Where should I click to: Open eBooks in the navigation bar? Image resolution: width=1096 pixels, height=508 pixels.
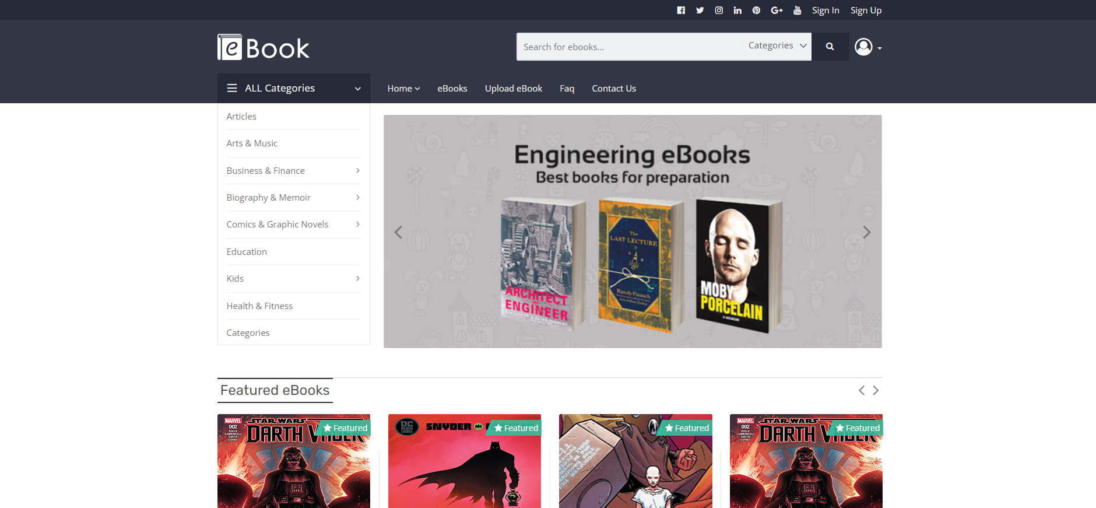pyautogui.click(x=452, y=89)
